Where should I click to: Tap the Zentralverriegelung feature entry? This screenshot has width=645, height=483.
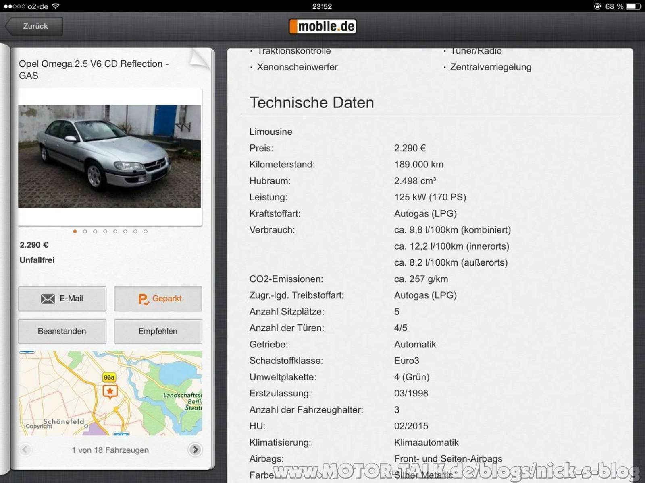pyautogui.click(x=491, y=67)
